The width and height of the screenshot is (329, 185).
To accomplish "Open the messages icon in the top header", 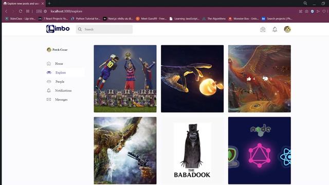I will [263, 29].
